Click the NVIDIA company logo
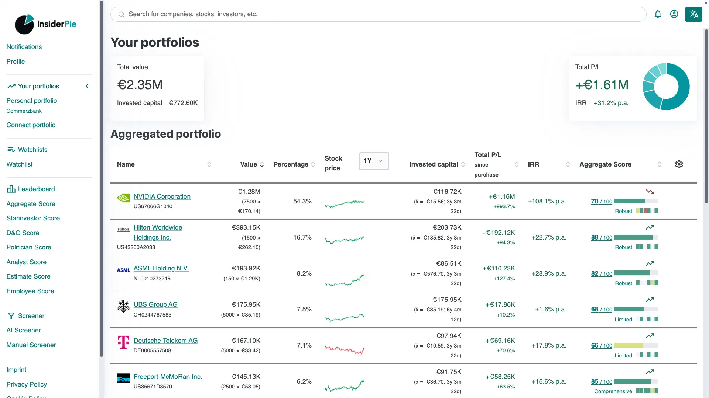709x398 pixels. pyautogui.click(x=123, y=198)
